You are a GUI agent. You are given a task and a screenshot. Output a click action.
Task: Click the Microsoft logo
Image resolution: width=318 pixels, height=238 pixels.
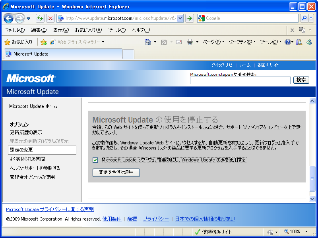[x=31, y=79]
